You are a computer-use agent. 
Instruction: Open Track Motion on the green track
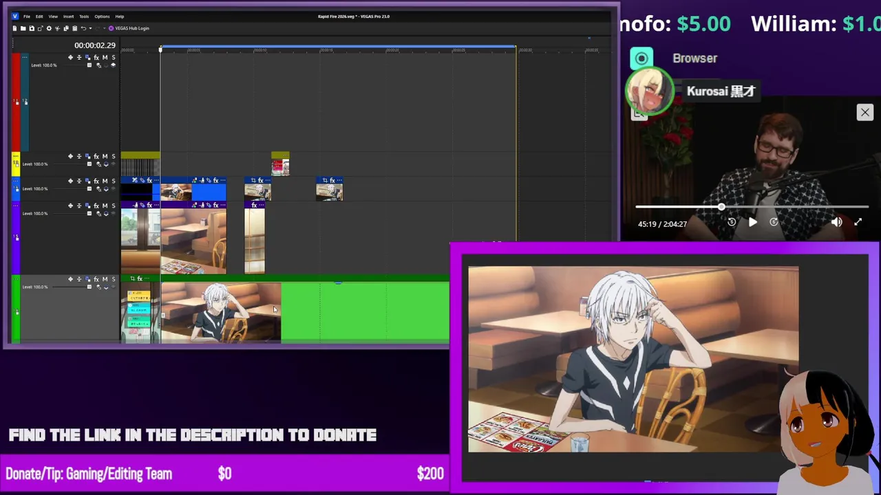[x=87, y=279]
